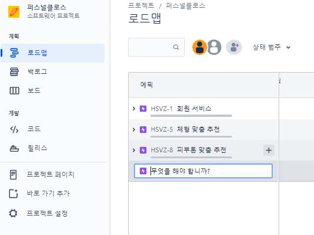Click HSVZ-5 epic progress bar
The width and height of the screenshot is (314, 235).
pos(191,136)
